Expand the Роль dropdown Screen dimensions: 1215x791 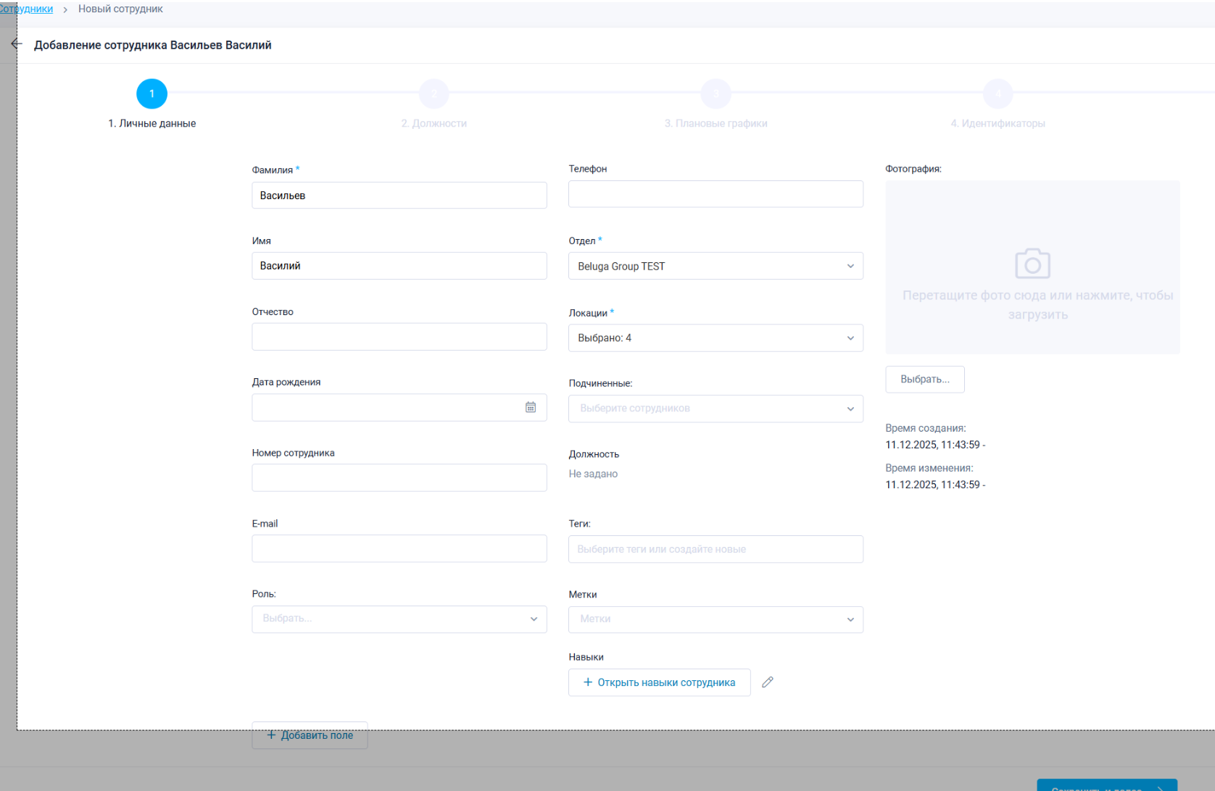click(x=399, y=619)
